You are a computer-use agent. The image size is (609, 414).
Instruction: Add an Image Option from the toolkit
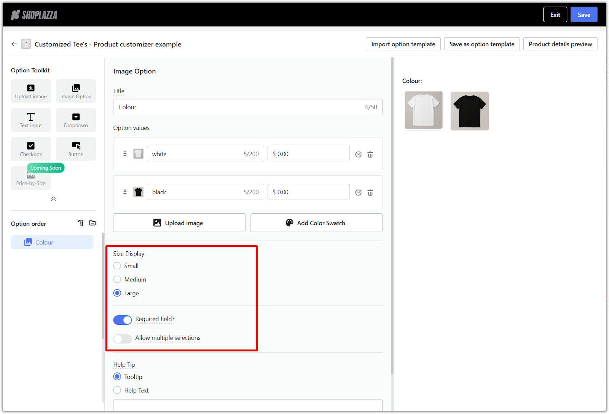click(x=76, y=91)
